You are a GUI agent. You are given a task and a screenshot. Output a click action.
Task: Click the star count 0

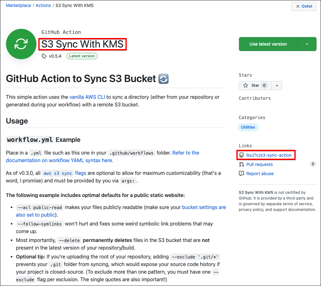pyautogui.click(x=264, y=86)
